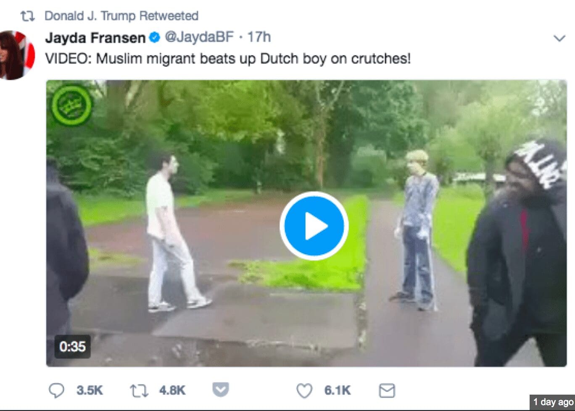Click the retweet arrows icon below video
The image size is (575, 411).
[139, 390]
